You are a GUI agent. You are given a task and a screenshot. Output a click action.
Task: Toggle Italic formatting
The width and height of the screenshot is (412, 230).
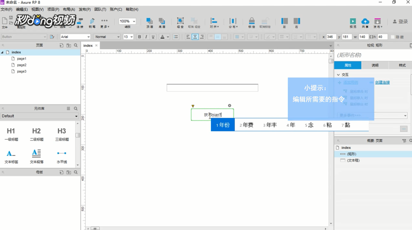146,37
